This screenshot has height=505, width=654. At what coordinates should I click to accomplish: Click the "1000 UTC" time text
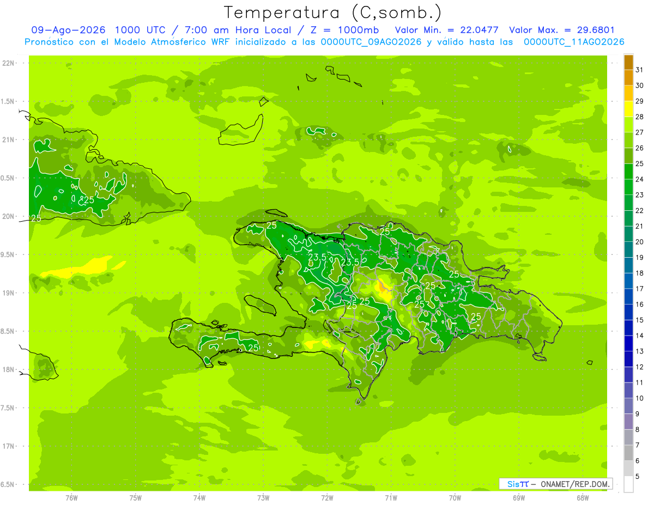click(141, 30)
